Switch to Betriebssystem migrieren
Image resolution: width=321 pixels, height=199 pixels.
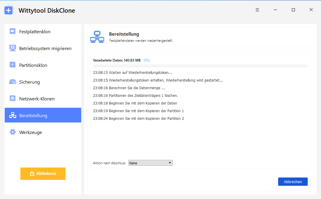click(x=43, y=48)
